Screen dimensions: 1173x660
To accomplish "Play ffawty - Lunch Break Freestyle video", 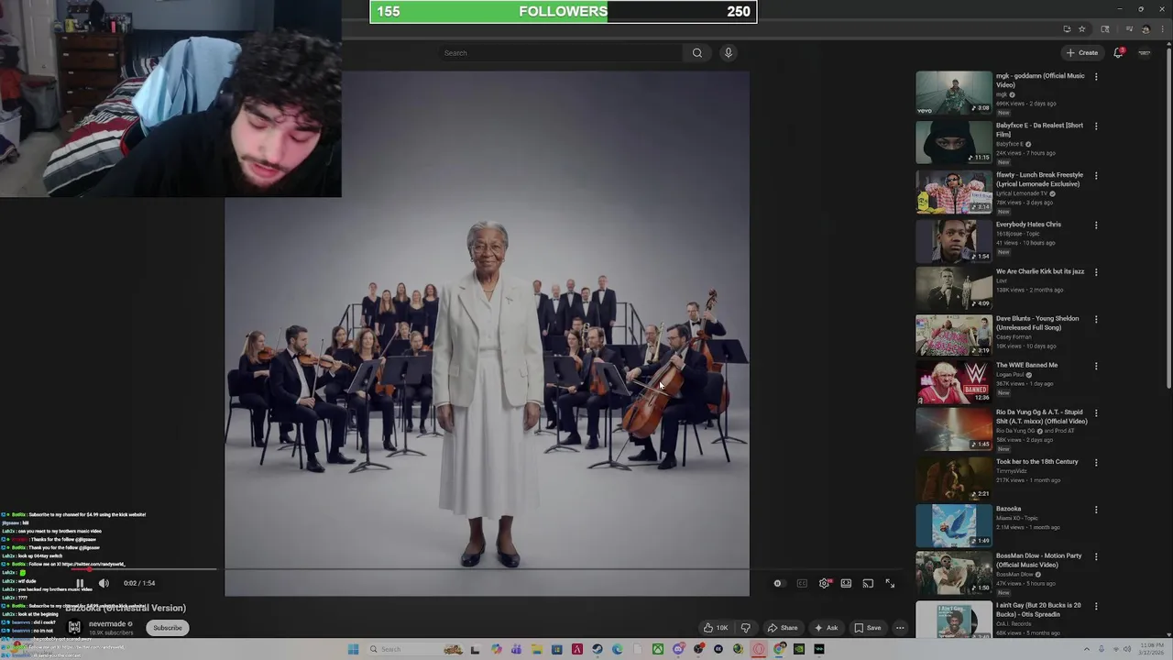I will (x=954, y=192).
